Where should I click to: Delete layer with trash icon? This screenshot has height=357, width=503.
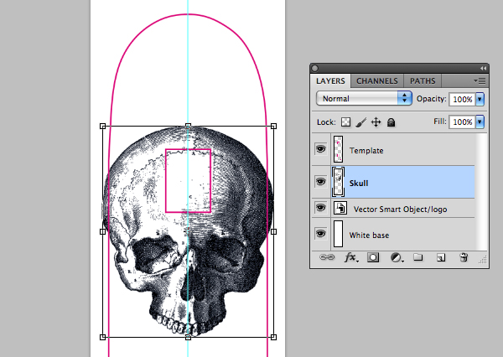(x=464, y=257)
